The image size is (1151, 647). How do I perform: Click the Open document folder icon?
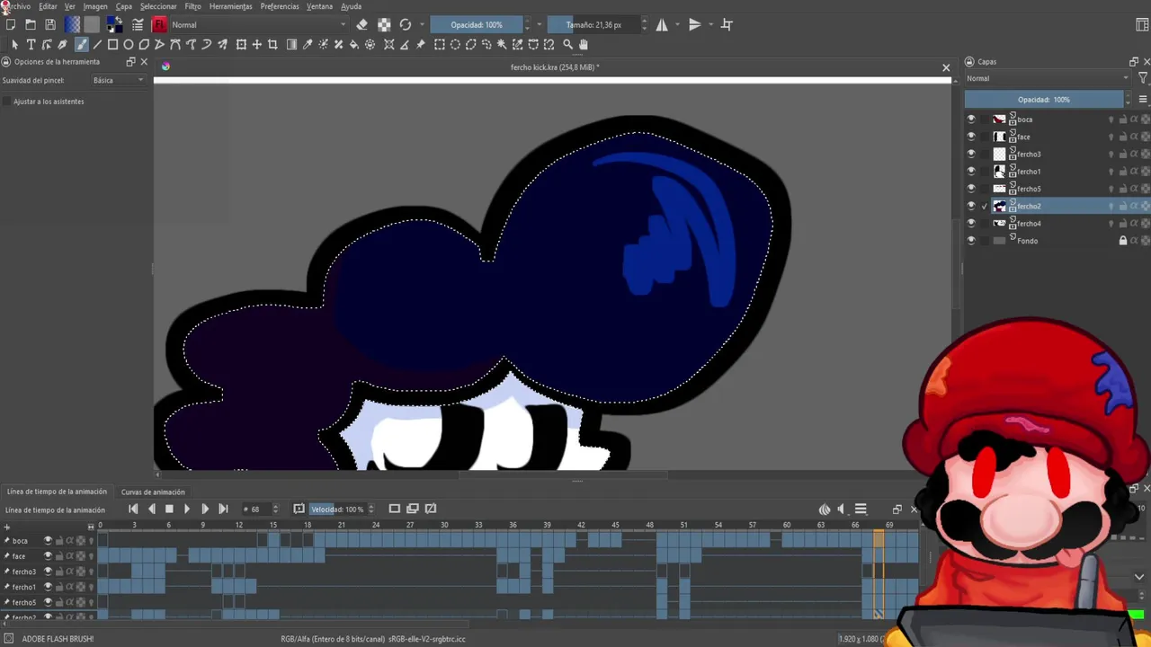[x=31, y=24]
